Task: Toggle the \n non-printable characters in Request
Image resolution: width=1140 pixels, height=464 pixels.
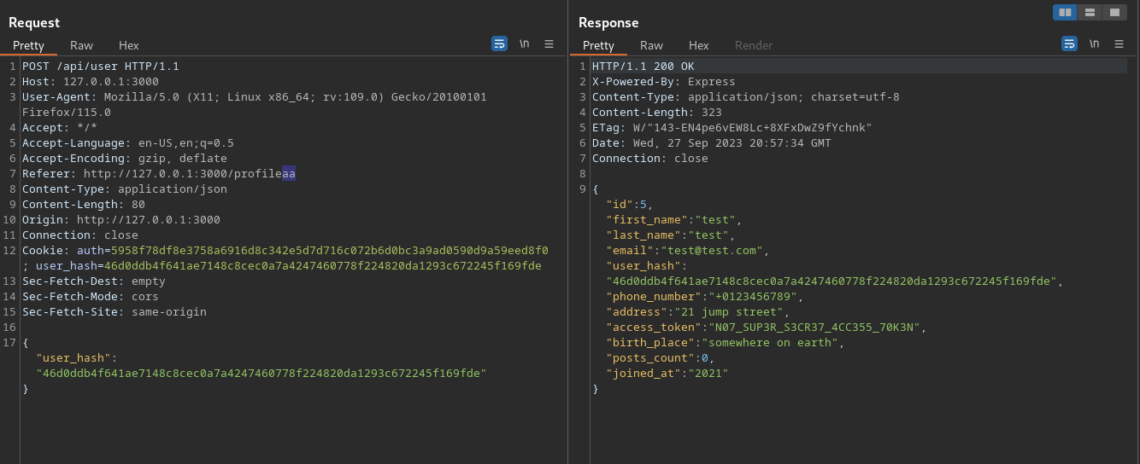Action: click(525, 43)
